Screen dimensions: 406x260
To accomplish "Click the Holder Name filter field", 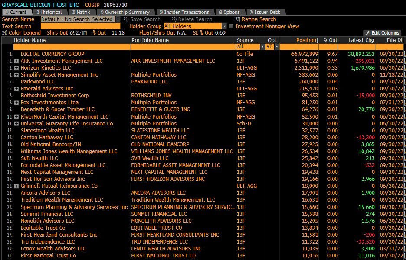I will pyautogui.click(x=72, y=47).
